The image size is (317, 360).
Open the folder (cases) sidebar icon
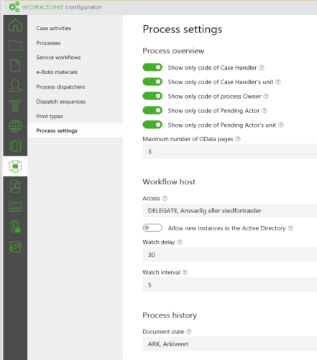15,45
